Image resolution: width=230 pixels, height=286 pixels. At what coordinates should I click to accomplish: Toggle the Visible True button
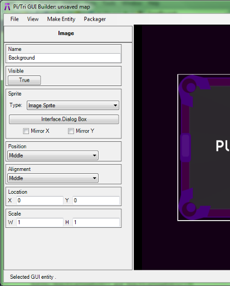pos(25,80)
